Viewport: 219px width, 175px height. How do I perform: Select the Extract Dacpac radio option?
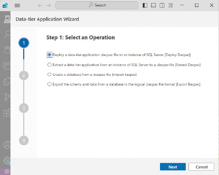click(49, 65)
